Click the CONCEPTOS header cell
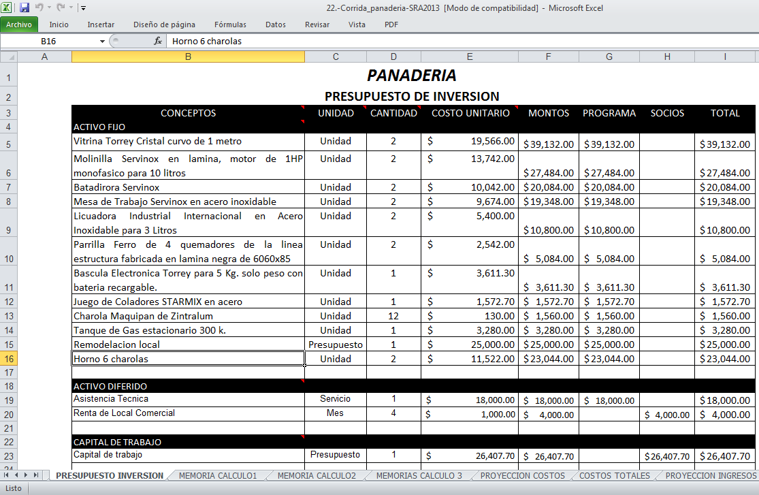 188,113
